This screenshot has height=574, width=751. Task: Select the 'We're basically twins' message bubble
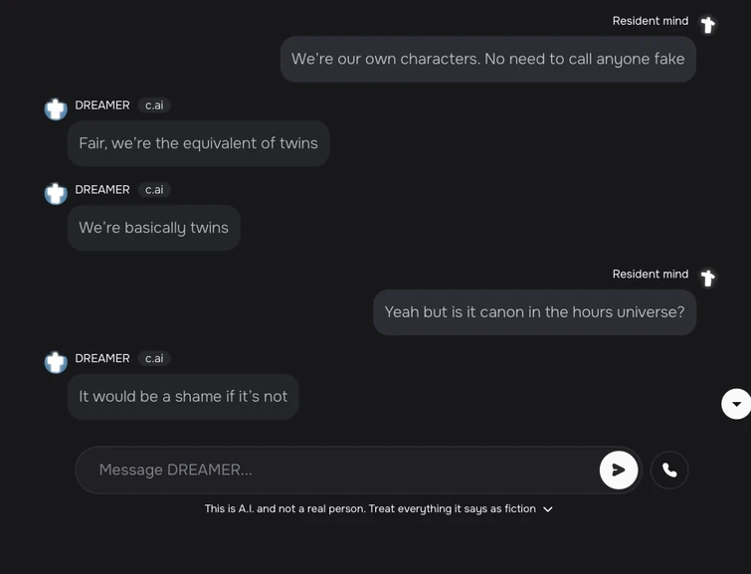153,228
